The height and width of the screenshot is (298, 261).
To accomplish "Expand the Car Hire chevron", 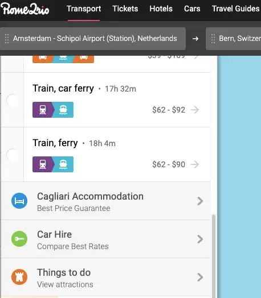I will [200, 239].
